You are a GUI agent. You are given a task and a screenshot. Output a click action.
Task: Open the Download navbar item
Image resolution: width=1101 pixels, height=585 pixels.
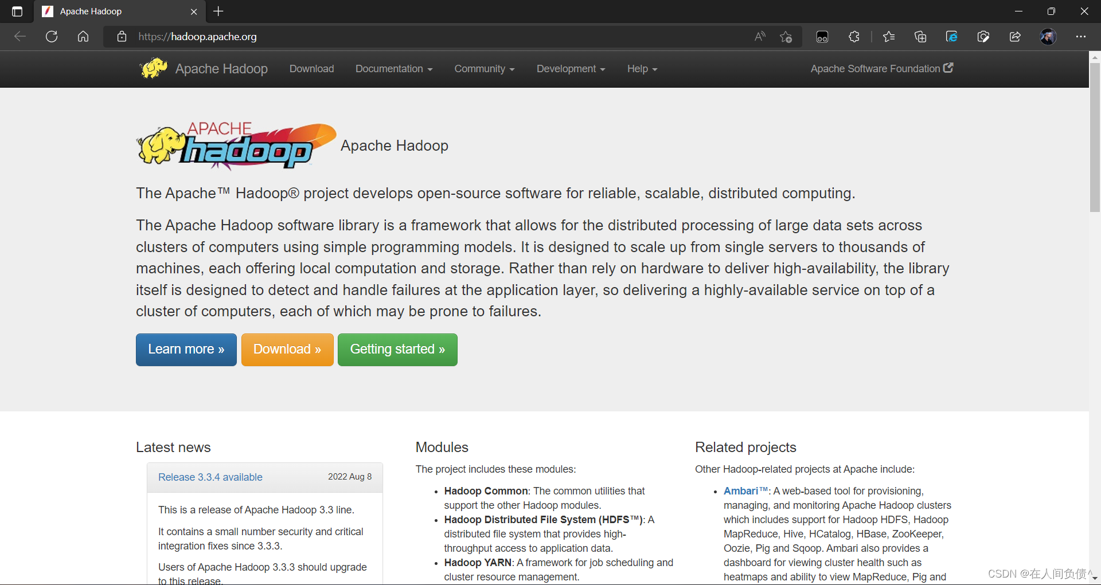pos(311,69)
